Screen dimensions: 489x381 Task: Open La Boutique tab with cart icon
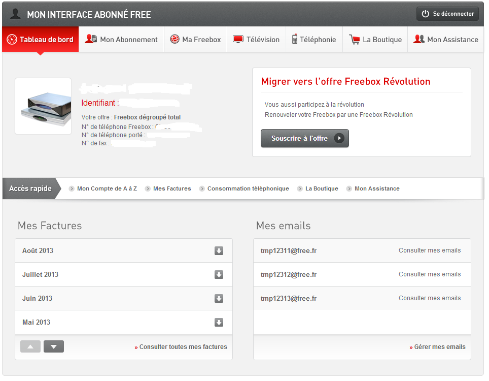[x=375, y=40]
